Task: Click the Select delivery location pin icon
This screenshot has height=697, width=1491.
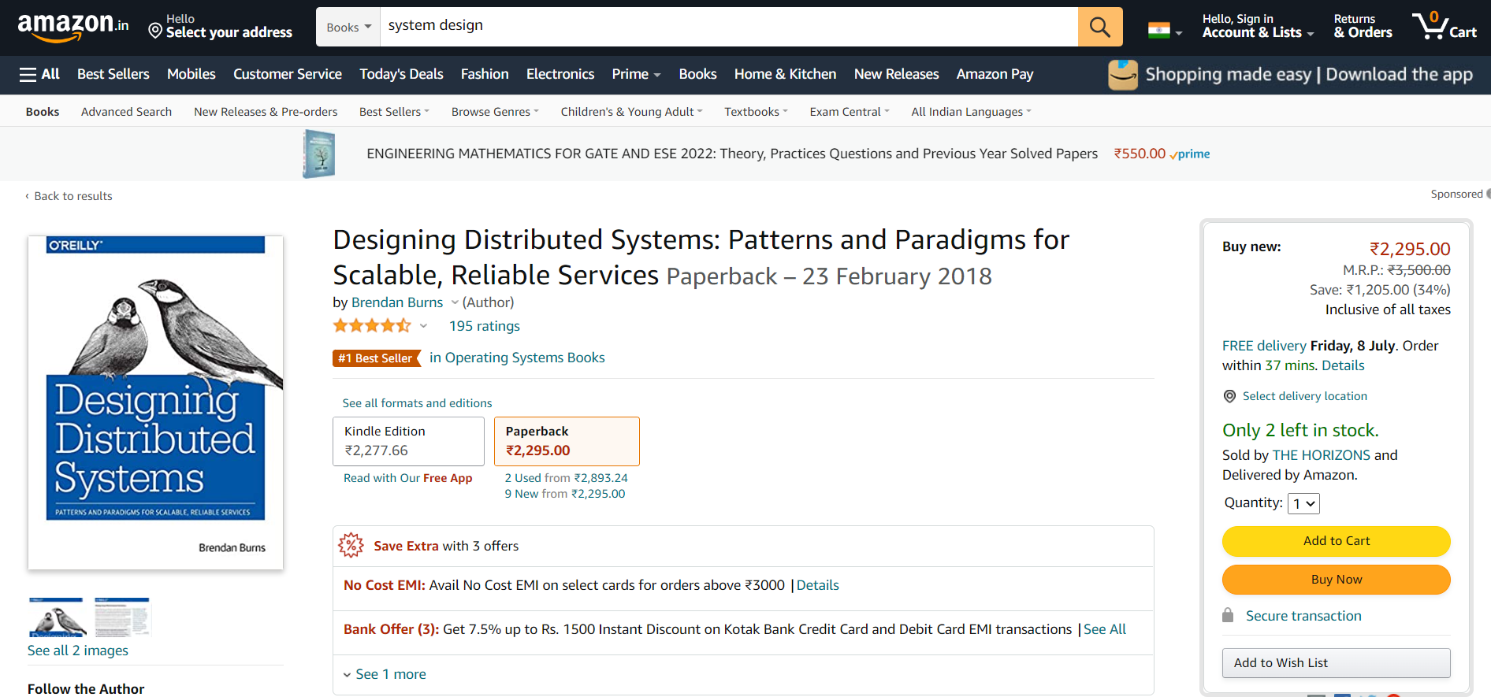Action: coord(1229,396)
